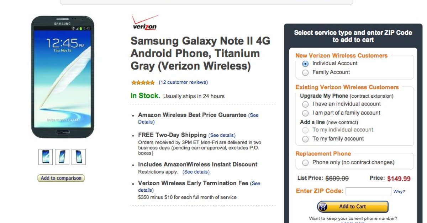
Task: Select the Individual Account radio button
Action: [305, 64]
